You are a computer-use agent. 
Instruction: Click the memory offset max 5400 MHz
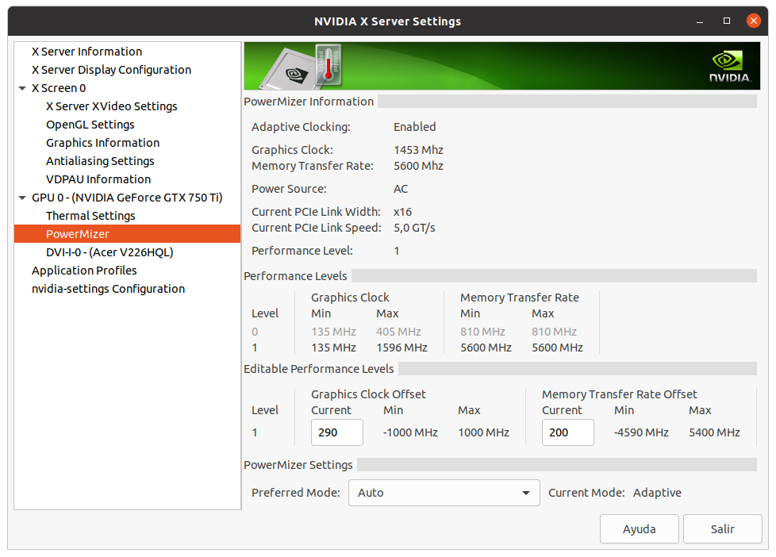pos(715,432)
